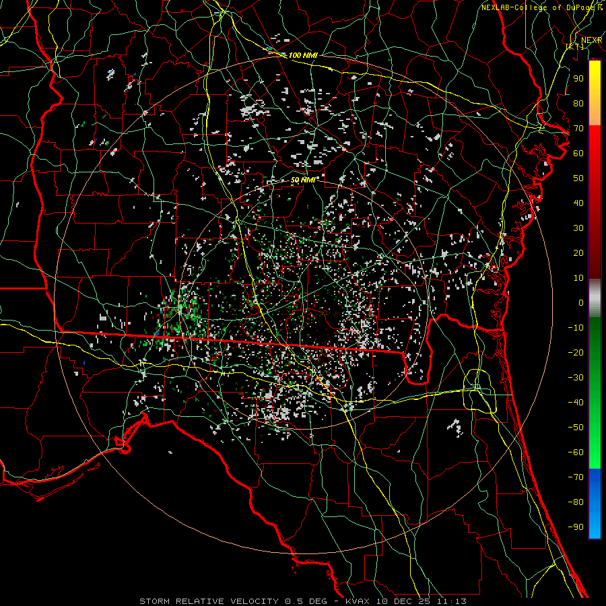
Task: Click the 100 NMI range ring label
Action: (x=302, y=55)
